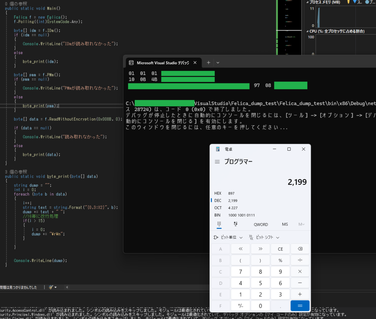The width and height of the screenshot is (376, 319).
Task: Click the equals button on calculator
Action: (300, 305)
